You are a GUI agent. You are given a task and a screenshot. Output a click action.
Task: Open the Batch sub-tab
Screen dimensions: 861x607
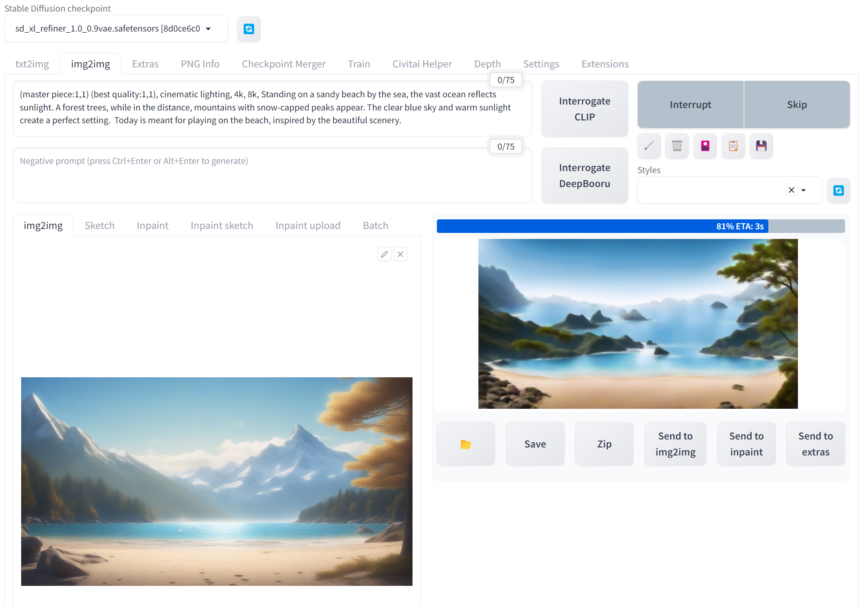375,225
